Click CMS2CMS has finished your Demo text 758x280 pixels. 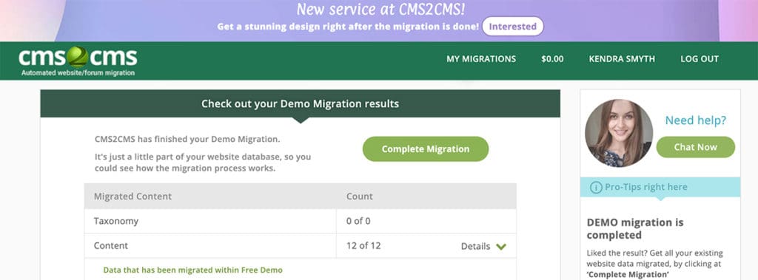(187, 140)
